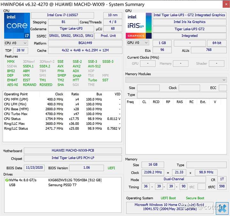Select the µCU value 68
The width and height of the screenshot is (230, 216).
tap(113, 29)
